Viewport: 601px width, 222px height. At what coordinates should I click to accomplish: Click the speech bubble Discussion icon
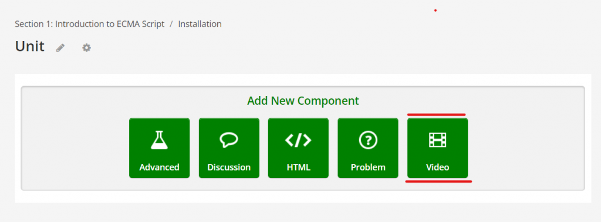[229, 140]
